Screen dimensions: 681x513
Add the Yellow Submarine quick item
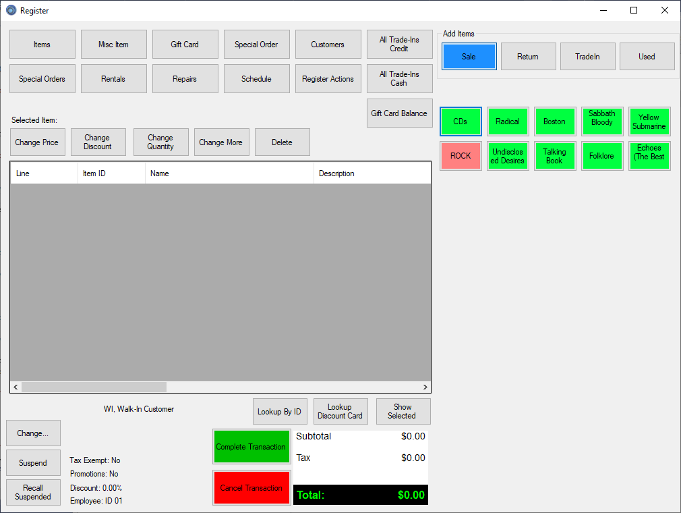tap(649, 122)
